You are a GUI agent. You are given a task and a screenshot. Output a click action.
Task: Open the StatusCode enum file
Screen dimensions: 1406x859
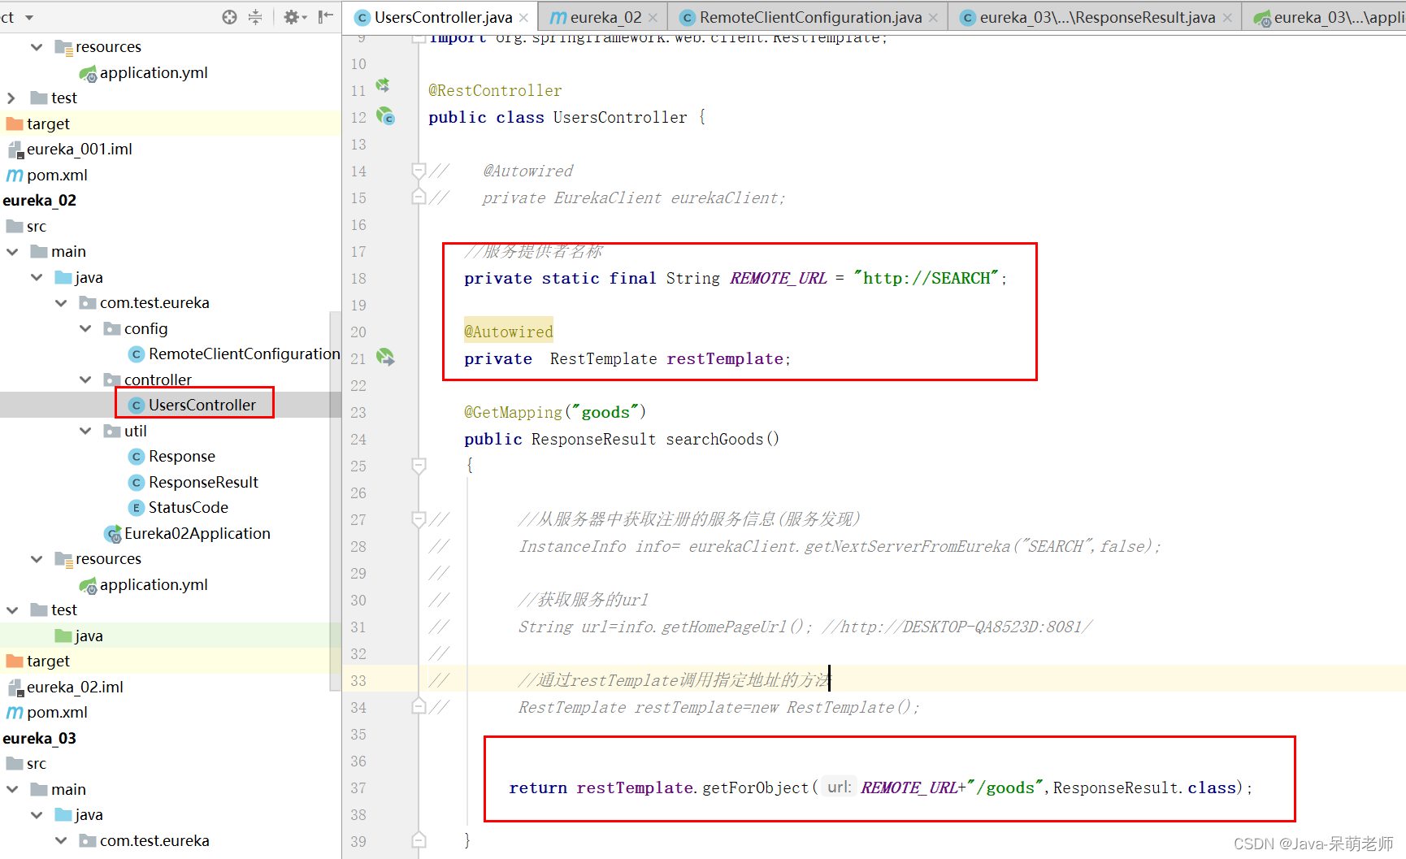(x=188, y=507)
